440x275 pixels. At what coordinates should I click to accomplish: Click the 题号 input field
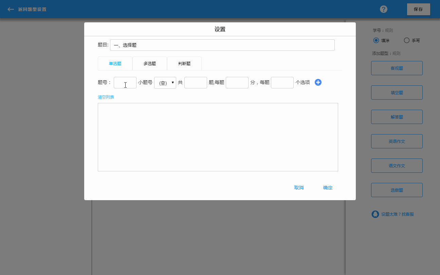click(x=125, y=83)
